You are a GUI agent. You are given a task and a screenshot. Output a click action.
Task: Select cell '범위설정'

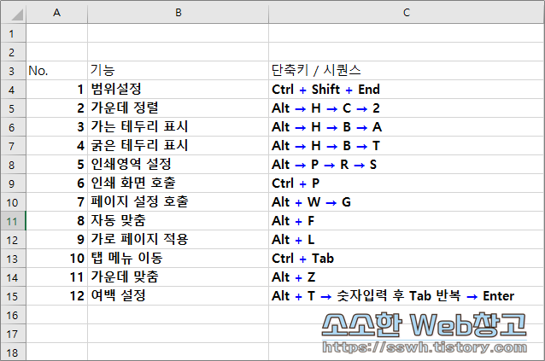coord(178,90)
